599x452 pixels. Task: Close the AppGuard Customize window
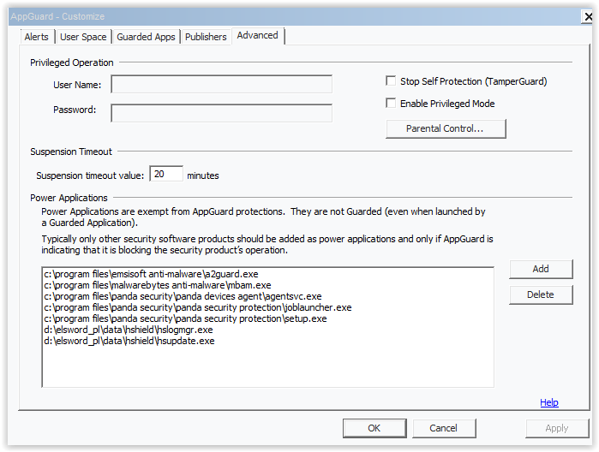(x=587, y=16)
